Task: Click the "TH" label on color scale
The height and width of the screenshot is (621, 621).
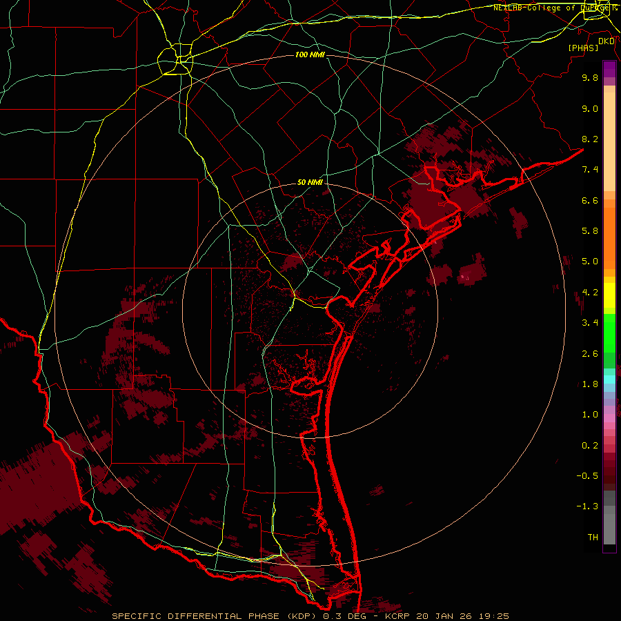Action: [593, 538]
